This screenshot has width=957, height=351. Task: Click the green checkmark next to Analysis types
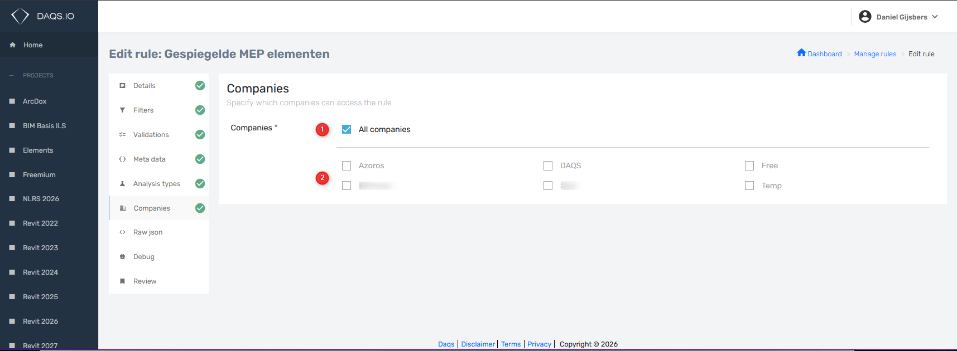pyautogui.click(x=200, y=184)
